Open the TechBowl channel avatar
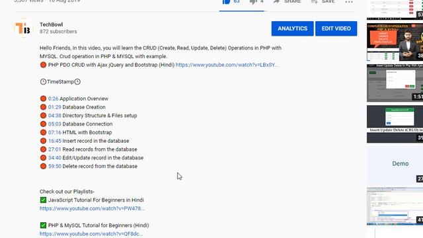Screen dimensions: 423x238 pos(23,28)
